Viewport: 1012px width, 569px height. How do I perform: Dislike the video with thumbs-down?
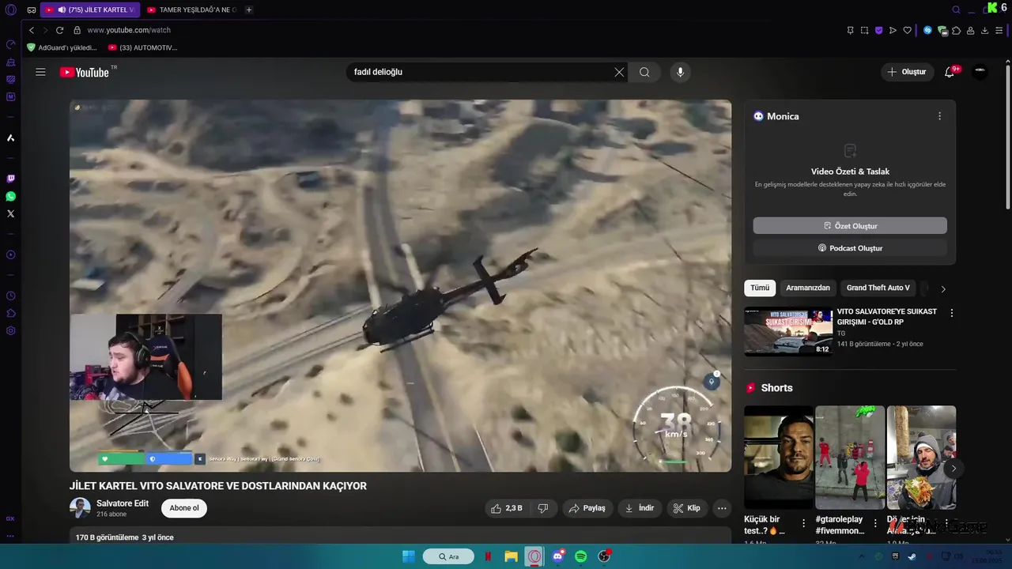click(543, 508)
